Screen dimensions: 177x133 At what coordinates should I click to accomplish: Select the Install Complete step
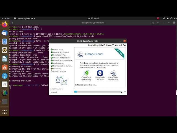pyautogui.click(x=58, y=71)
